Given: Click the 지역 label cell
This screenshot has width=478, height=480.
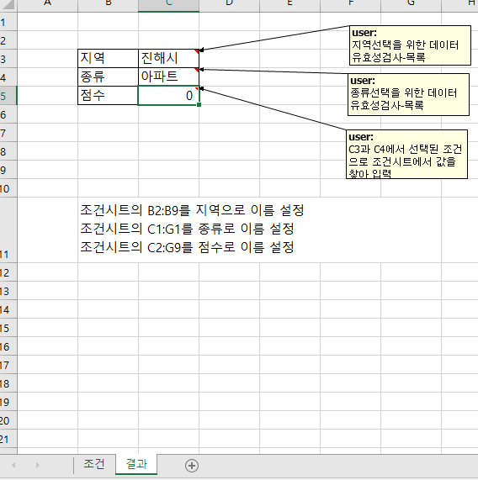Looking at the screenshot, I should click(108, 58).
